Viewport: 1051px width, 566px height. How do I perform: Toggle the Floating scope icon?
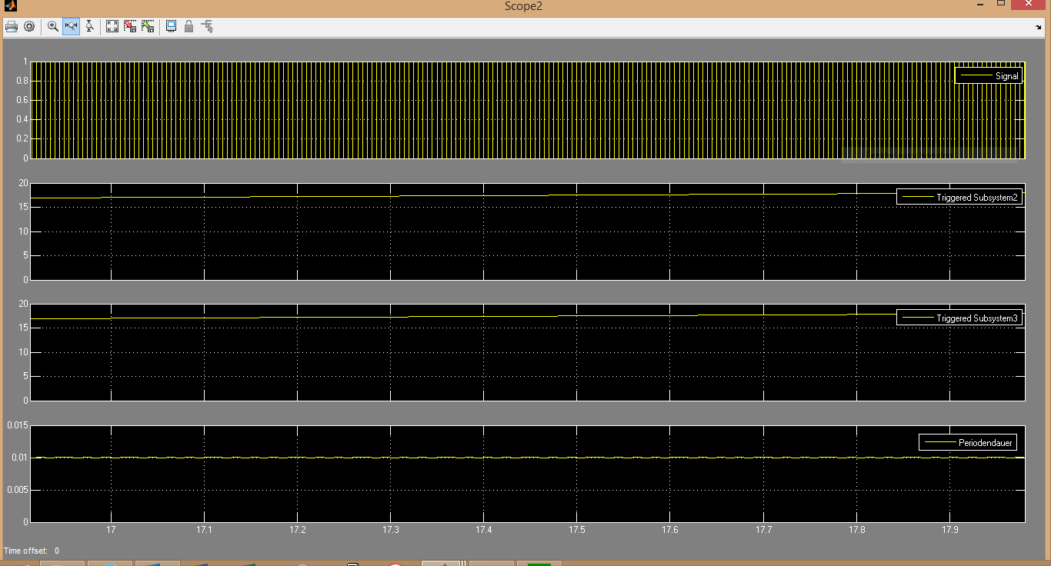tap(171, 26)
